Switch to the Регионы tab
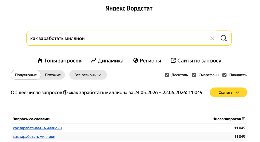 point(147,61)
